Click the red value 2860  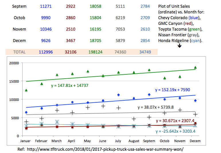coord(71,18)
